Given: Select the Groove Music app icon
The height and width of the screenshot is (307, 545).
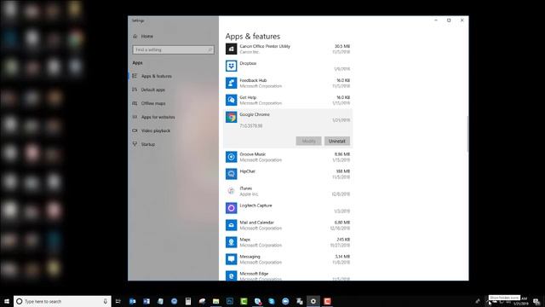Looking at the screenshot, I should [231, 157].
